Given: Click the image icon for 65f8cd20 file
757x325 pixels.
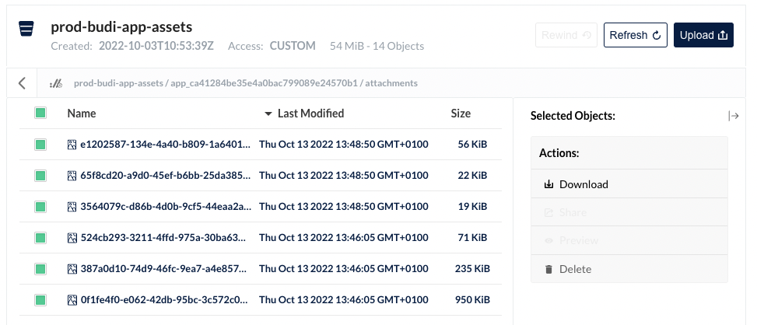Looking at the screenshot, I should pos(72,176).
